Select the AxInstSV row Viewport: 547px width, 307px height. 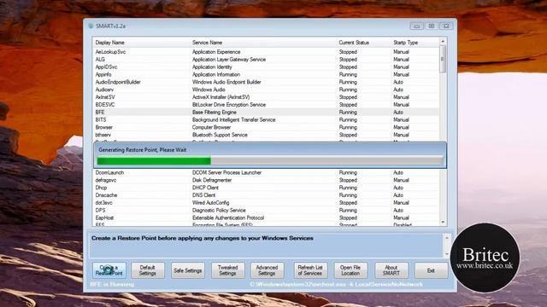pos(266,97)
